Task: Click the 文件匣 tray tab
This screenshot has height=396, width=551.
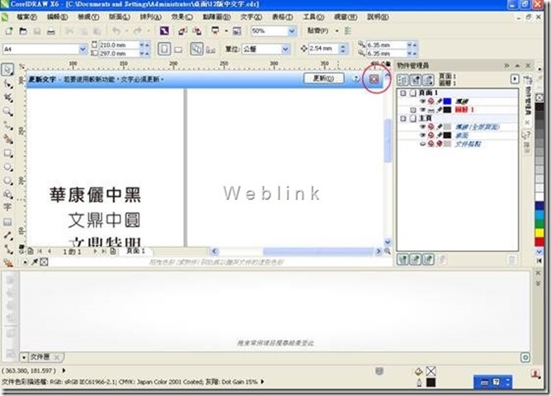Action: [40, 357]
